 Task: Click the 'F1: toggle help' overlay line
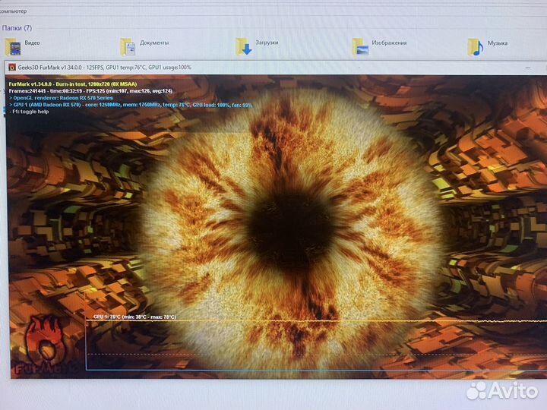click(30, 112)
